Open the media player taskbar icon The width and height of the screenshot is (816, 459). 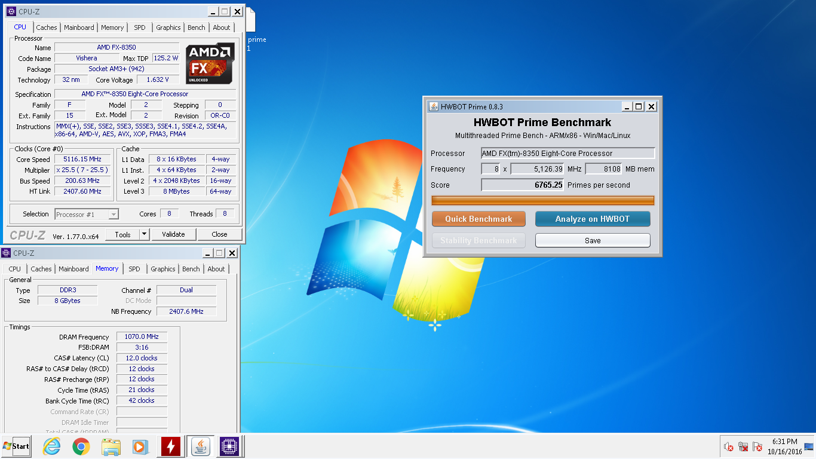(x=139, y=446)
